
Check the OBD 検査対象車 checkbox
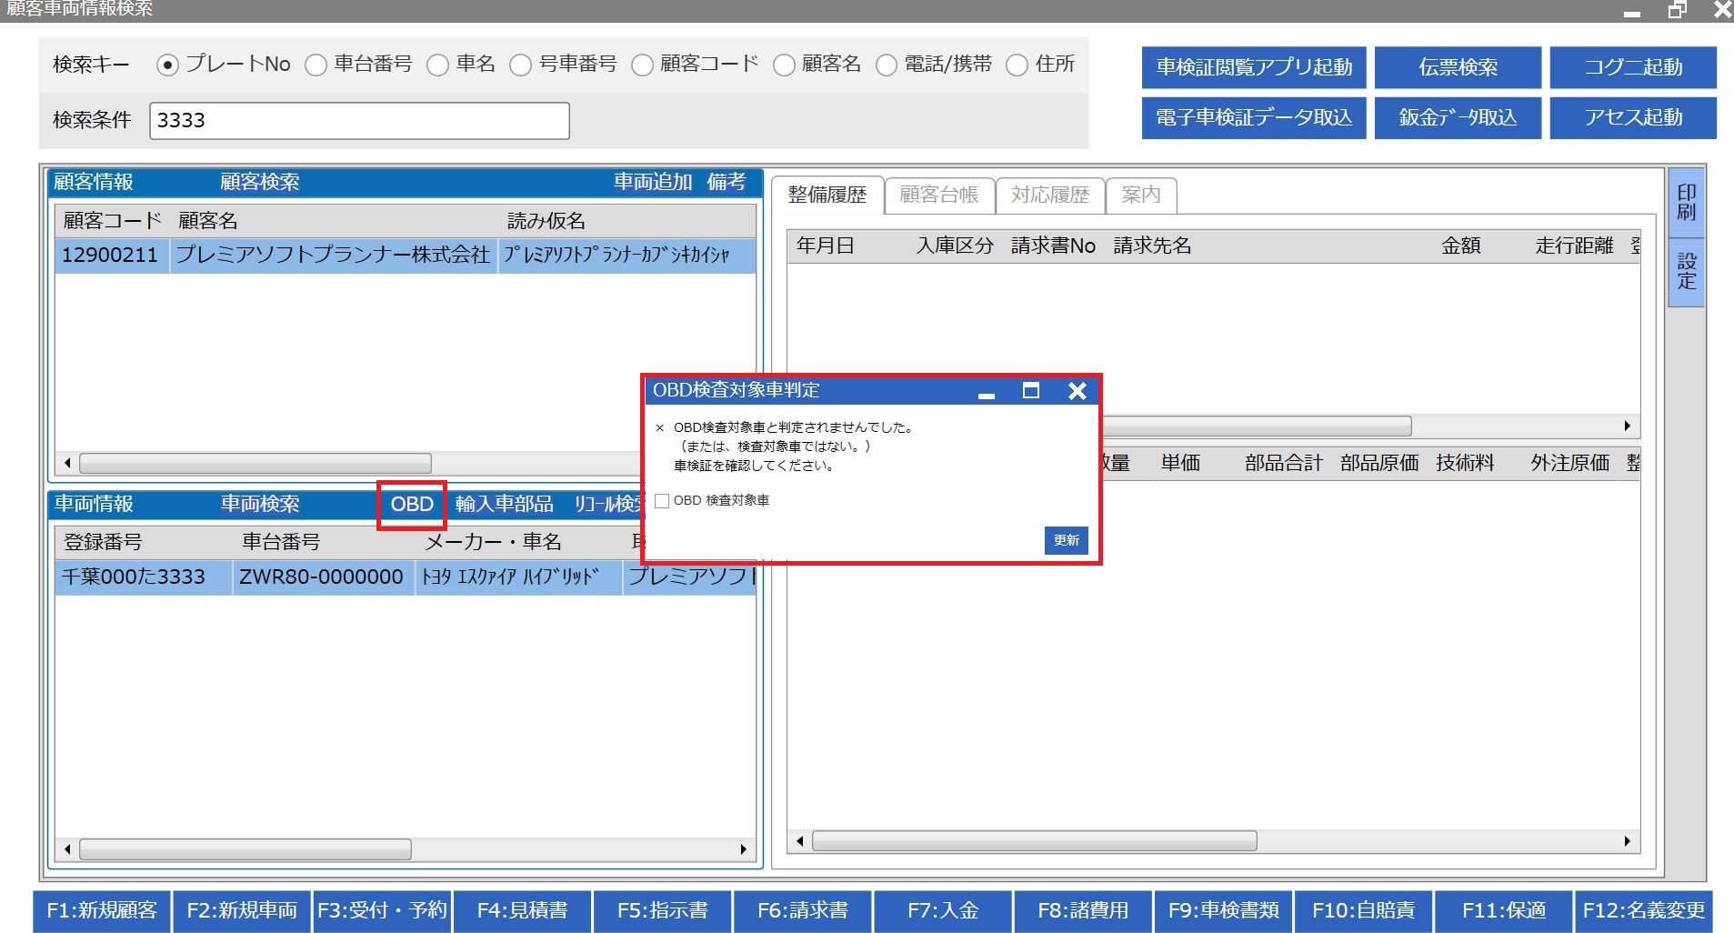point(662,501)
